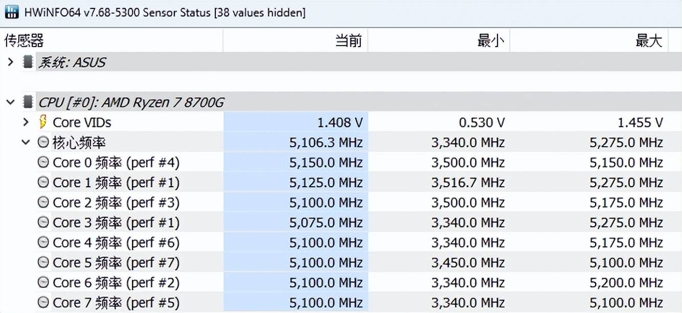682x313 pixels.
Task: Collapse the 核心频率 core clock list
Action: [x=26, y=142]
